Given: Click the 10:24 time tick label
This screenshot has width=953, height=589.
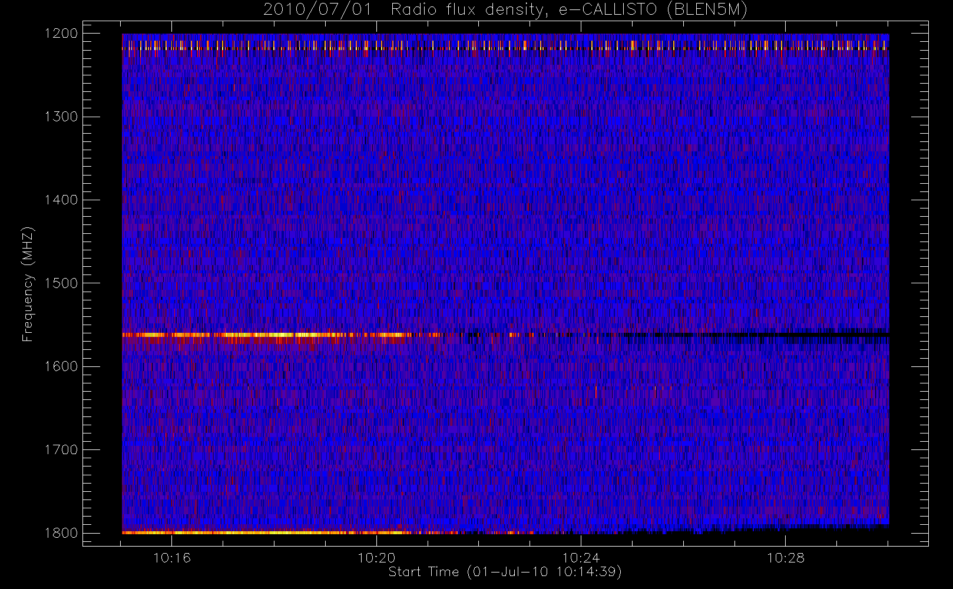Looking at the screenshot, I should pyautogui.click(x=581, y=558).
